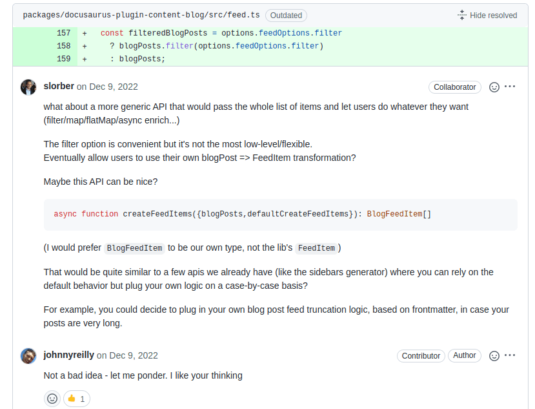
Task: Click the 'const filteredBlogPosts' code line
Action: click(221, 33)
